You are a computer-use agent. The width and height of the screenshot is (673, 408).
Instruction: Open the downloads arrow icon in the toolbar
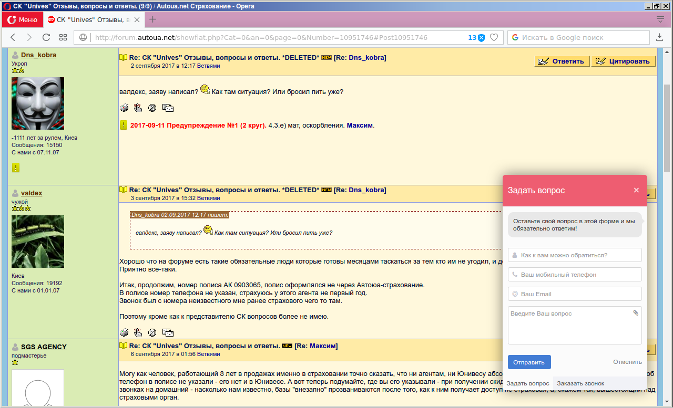[x=660, y=37]
